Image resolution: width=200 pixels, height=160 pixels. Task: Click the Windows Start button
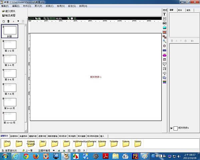click(x=5, y=156)
